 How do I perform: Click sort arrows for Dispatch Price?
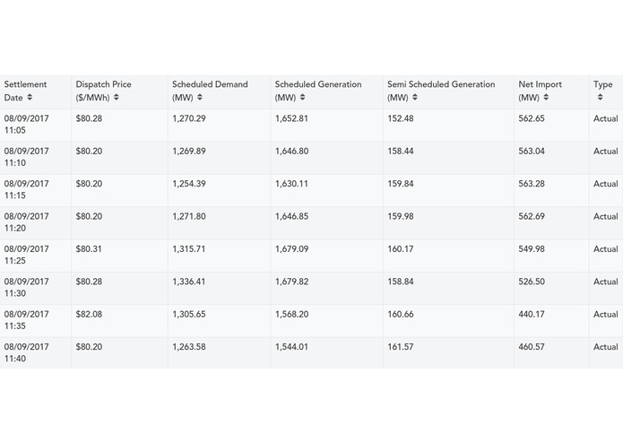coord(116,98)
